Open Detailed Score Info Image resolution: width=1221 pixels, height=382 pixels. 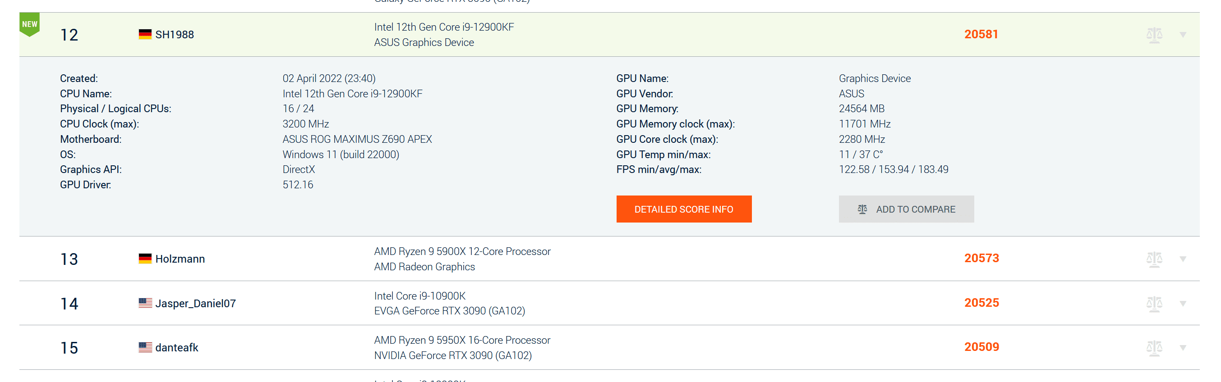683,209
